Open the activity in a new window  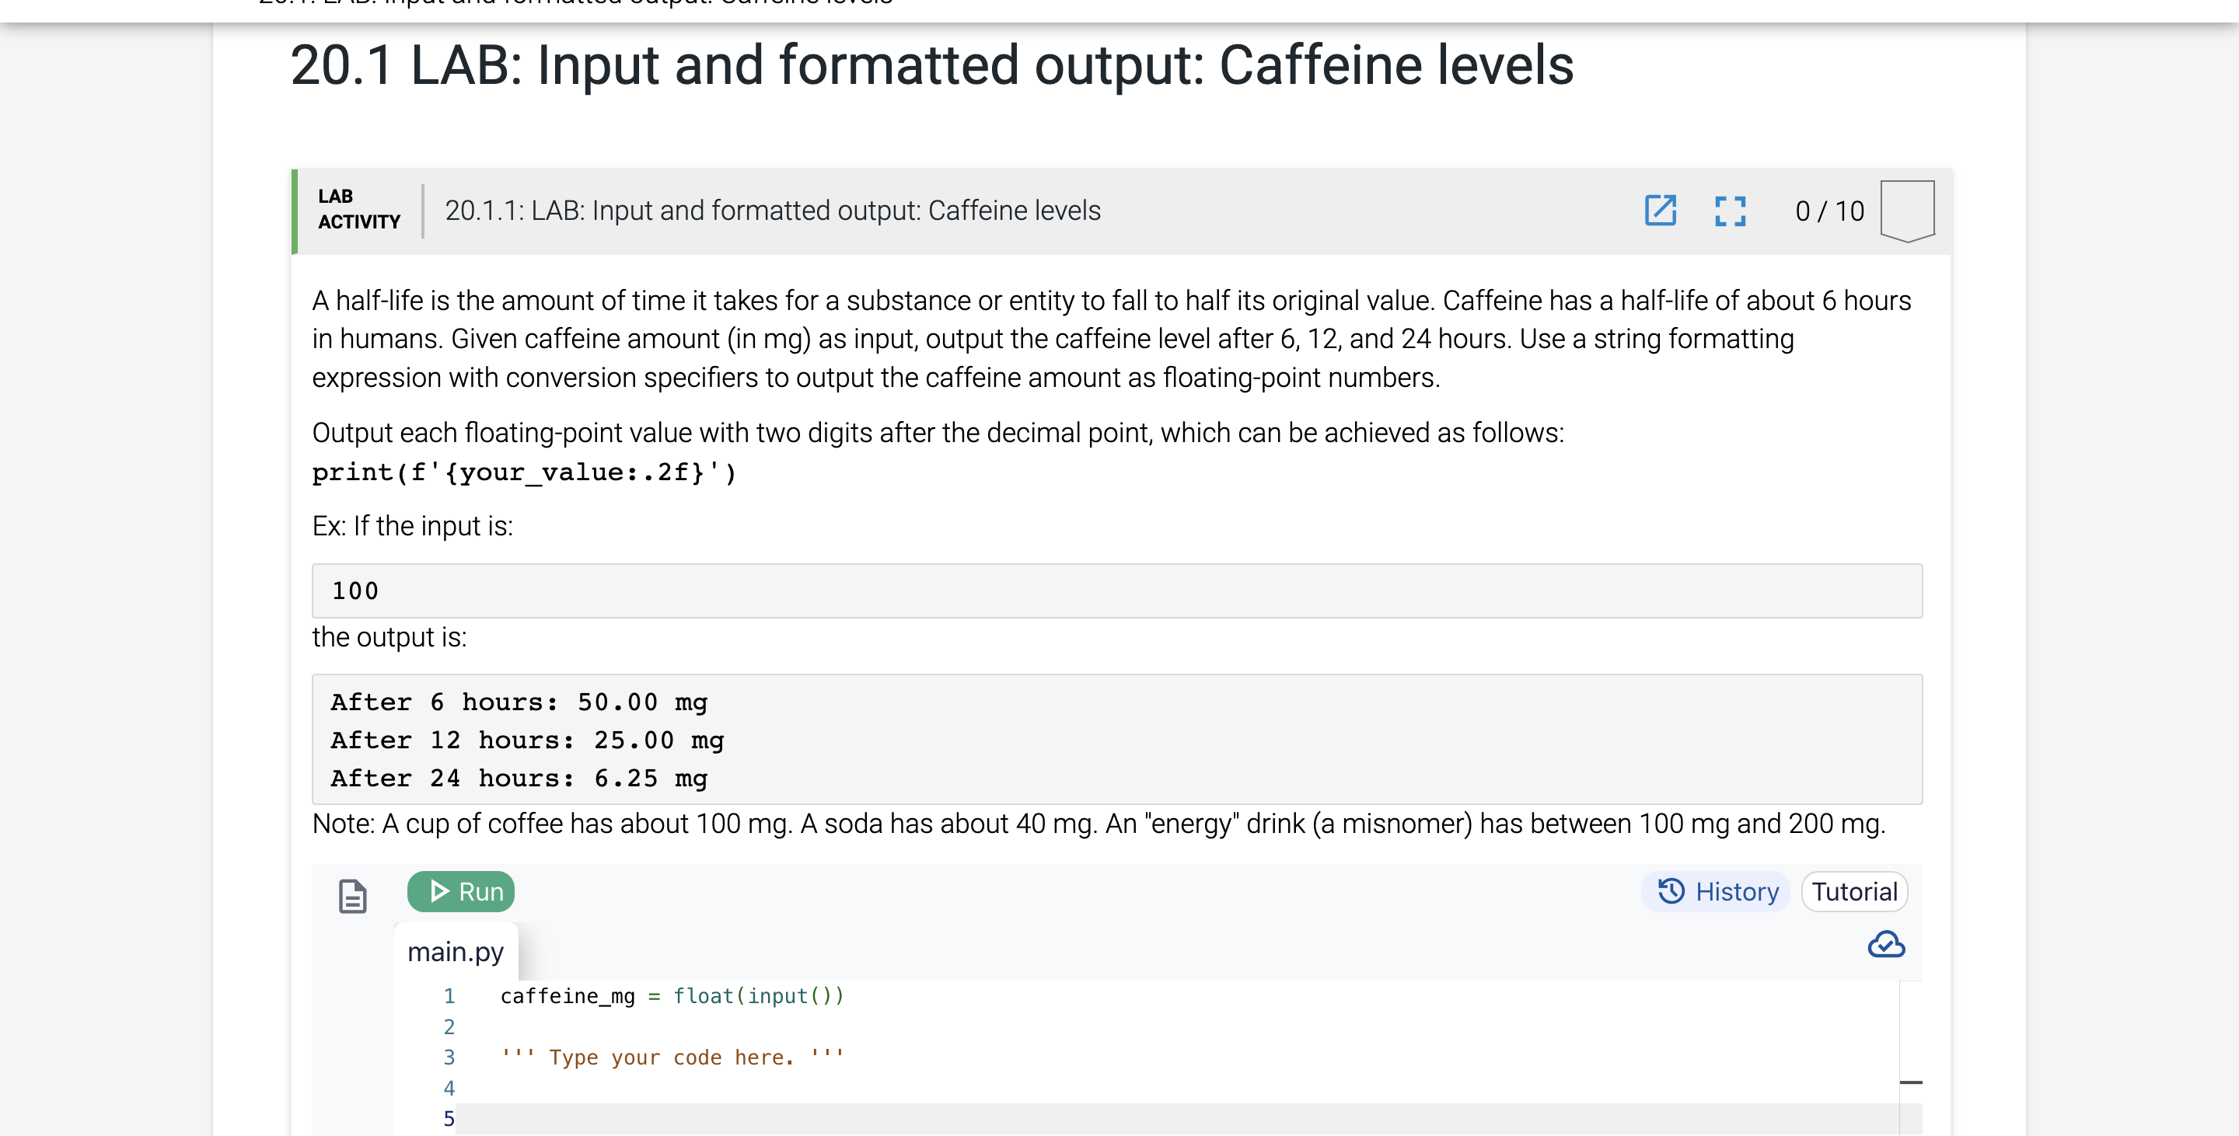1661,210
